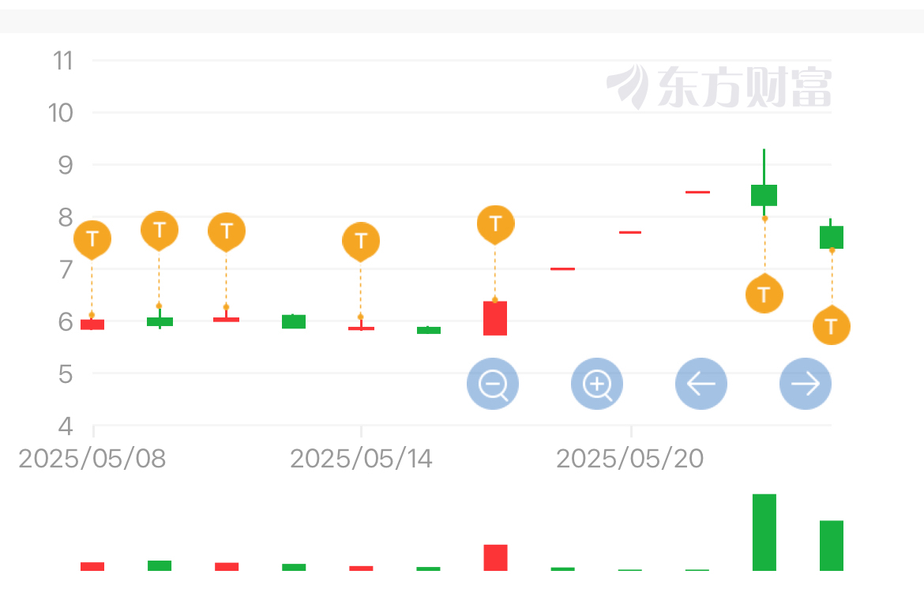Click the red dash candle near 8.5
924x608 pixels.
(697, 192)
